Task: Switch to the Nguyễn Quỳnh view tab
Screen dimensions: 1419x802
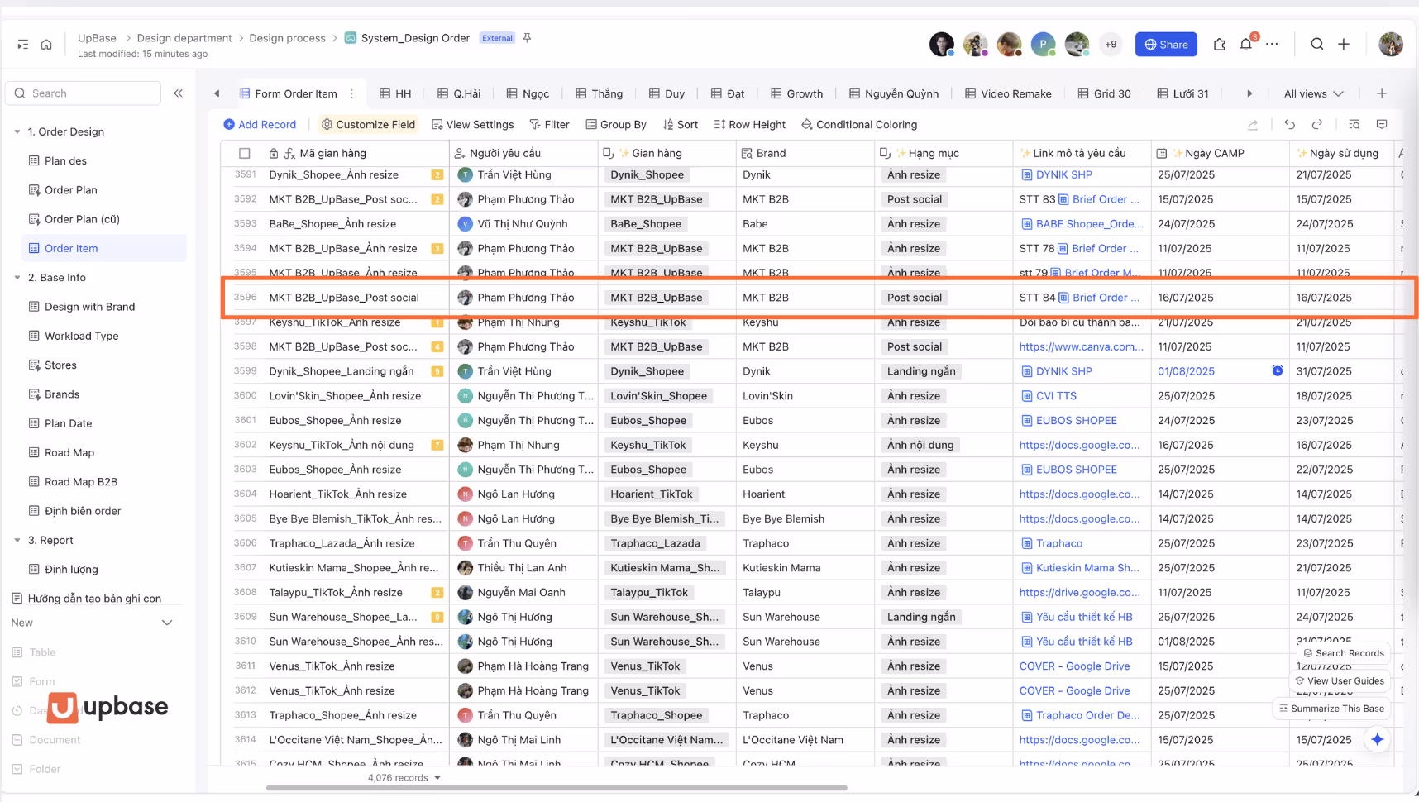Action: [894, 93]
